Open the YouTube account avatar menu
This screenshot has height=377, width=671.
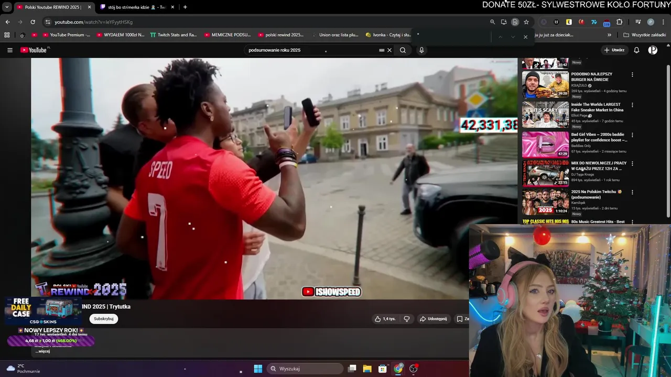[653, 50]
